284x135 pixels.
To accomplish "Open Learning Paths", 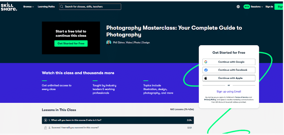I will pyautogui.click(x=46, y=7).
